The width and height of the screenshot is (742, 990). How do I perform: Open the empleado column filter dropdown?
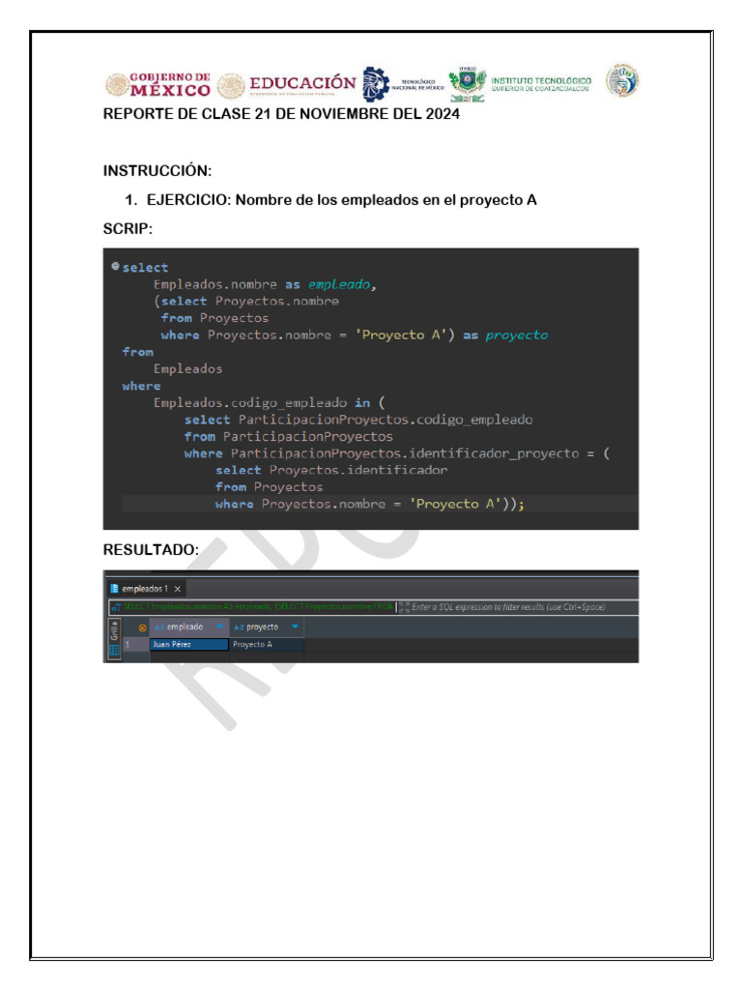[x=219, y=626]
